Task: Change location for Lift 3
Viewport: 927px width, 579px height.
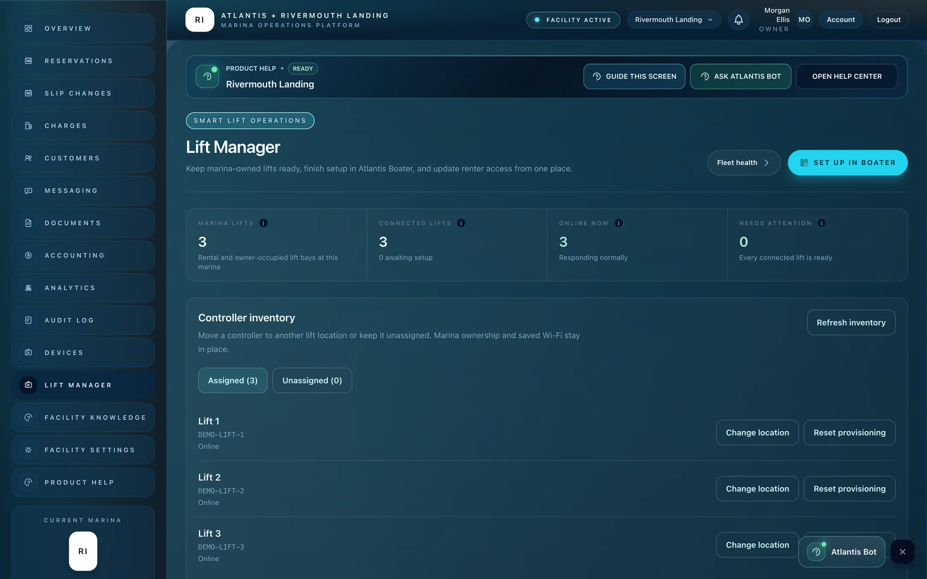Action: point(757,545)
